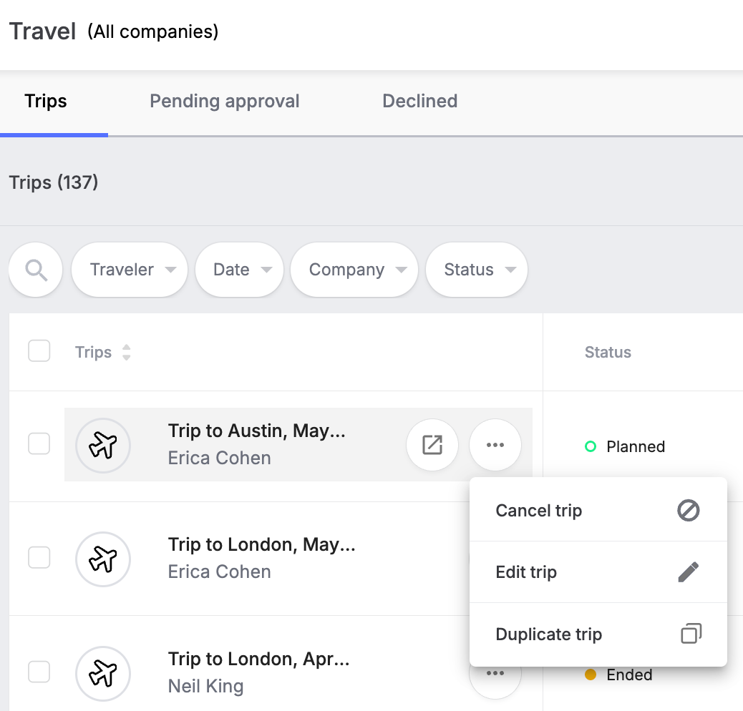Expand the Company filter dropdown
Image resolution: width=743 pixels, height=711 pixels.
(x=354, y=270)
